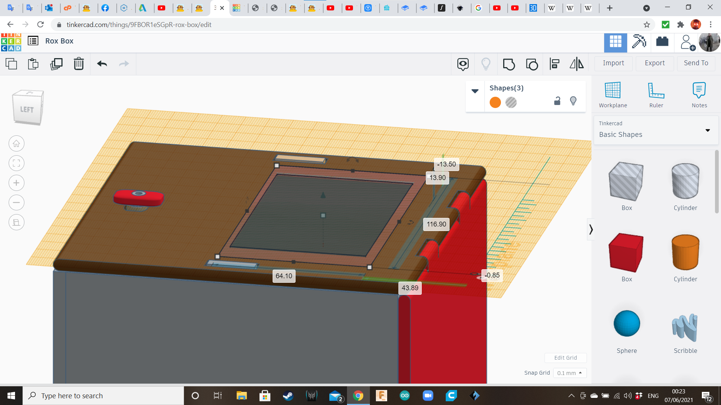
Task: Toggle shape visibility lightbulb in inspector
Action: [x=573, y=101]
